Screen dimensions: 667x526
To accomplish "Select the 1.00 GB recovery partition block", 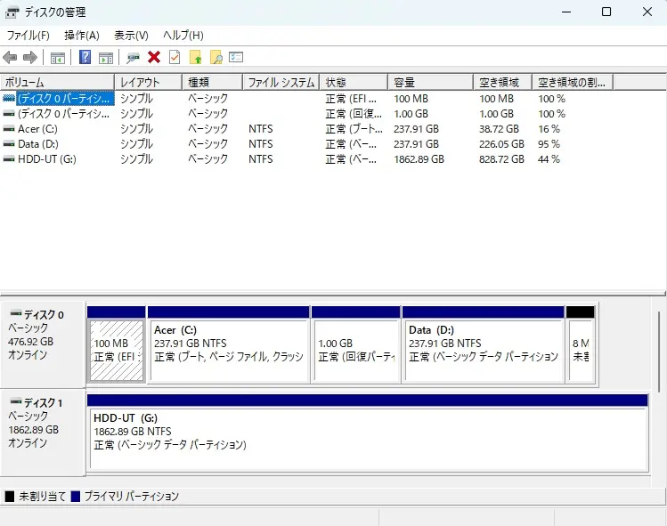I will coord(355,344).
